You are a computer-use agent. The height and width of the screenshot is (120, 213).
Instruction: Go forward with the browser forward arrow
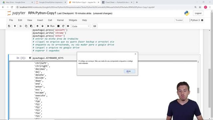(x=7, y=7)
